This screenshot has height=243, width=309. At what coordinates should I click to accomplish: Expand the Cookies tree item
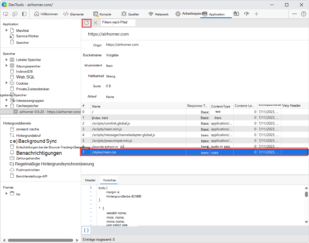[x=7, y=83]
